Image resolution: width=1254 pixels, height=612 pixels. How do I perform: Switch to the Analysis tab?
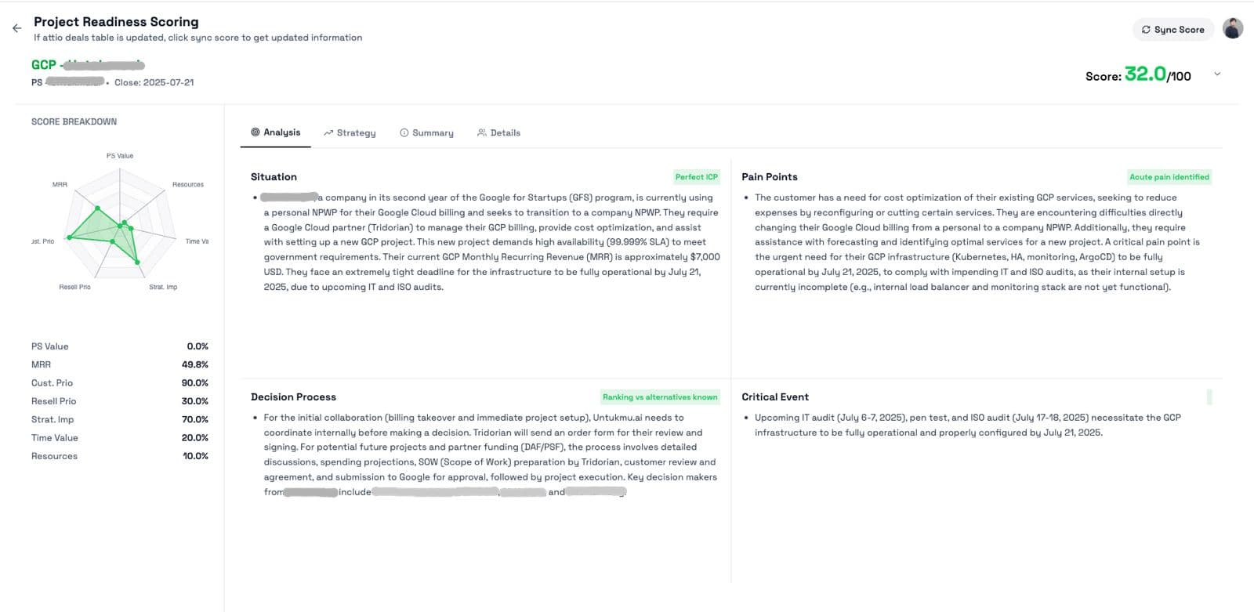275,132
